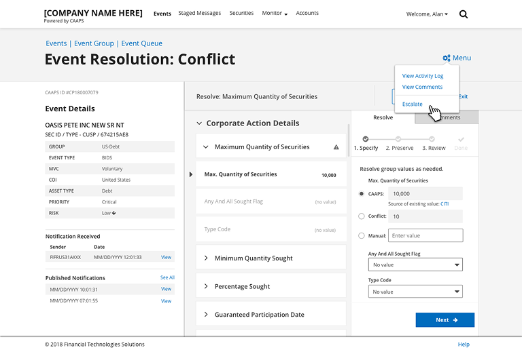Click the company name logo text
This screenshot has width=522, height=352.
click(x=93, y=14)
